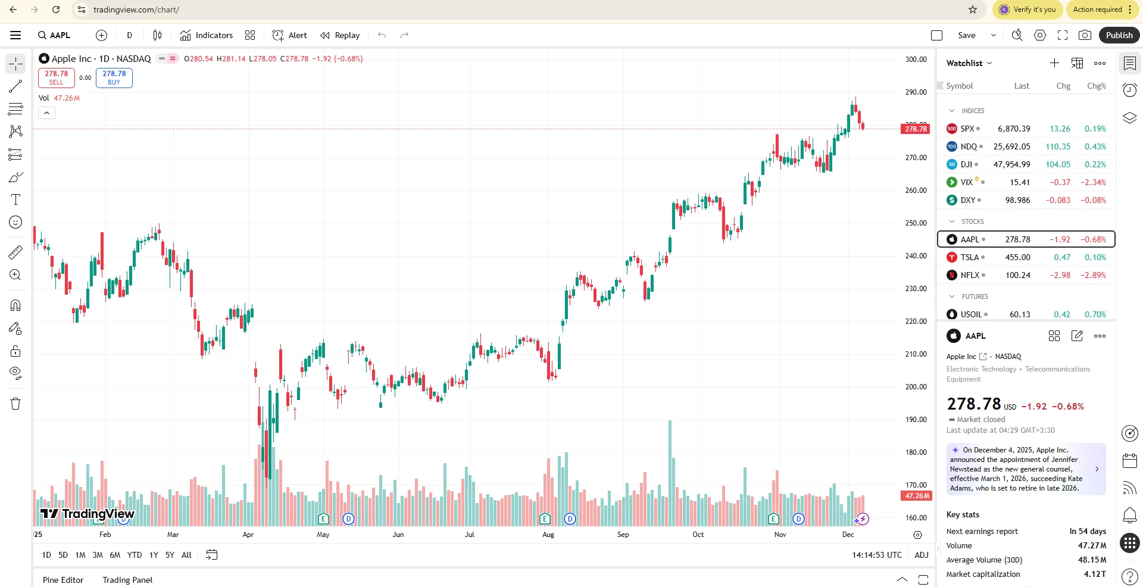Toggle hide all drawings eye icon

coord(15,373)
